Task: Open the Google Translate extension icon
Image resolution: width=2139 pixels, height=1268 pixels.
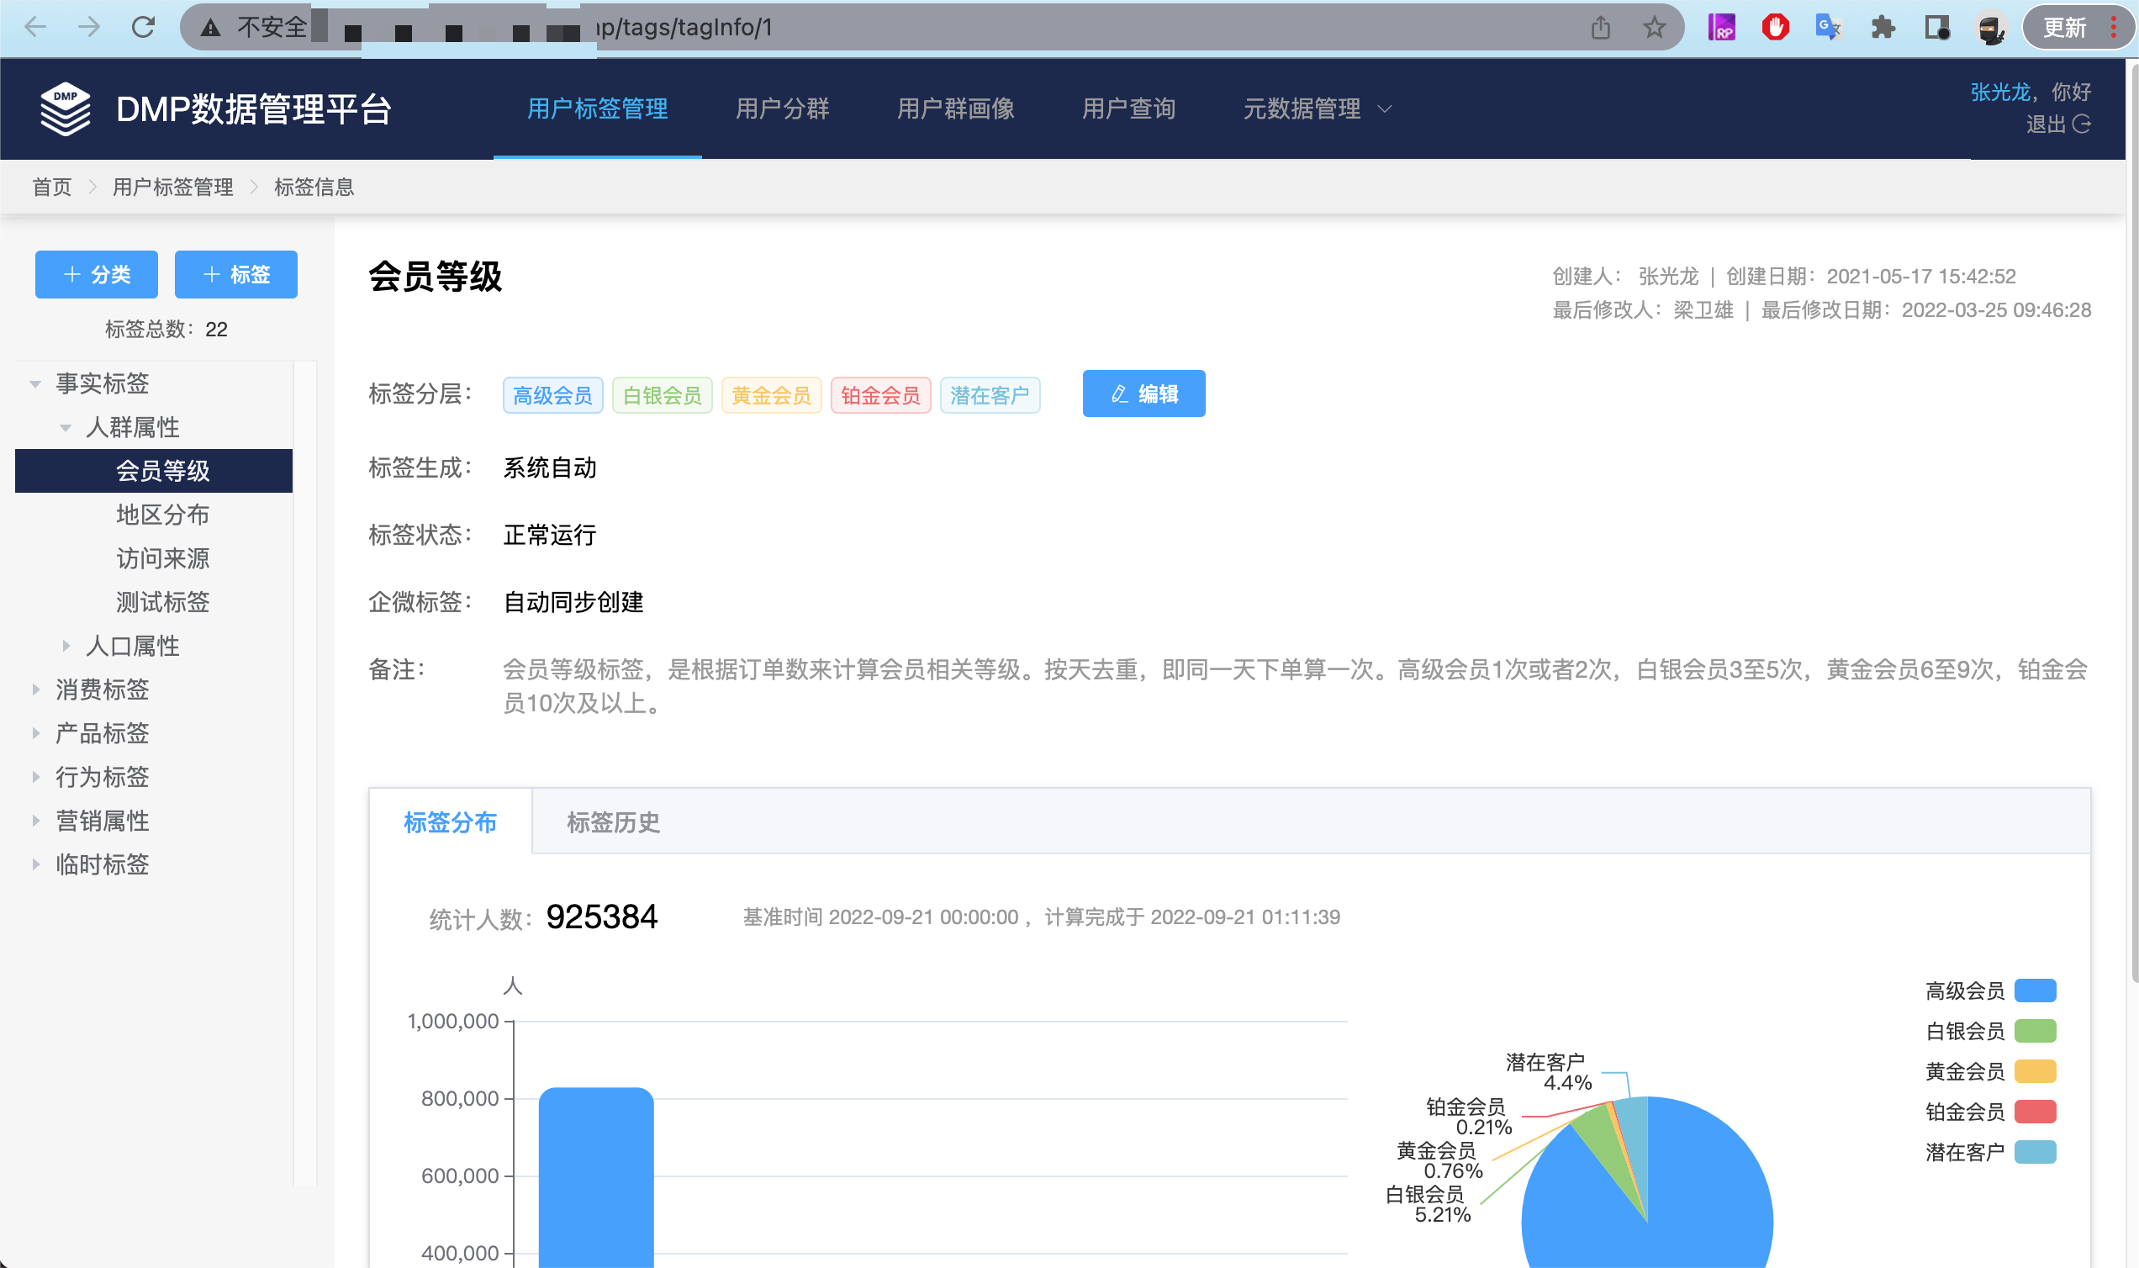Action: tap(1829, 29)
